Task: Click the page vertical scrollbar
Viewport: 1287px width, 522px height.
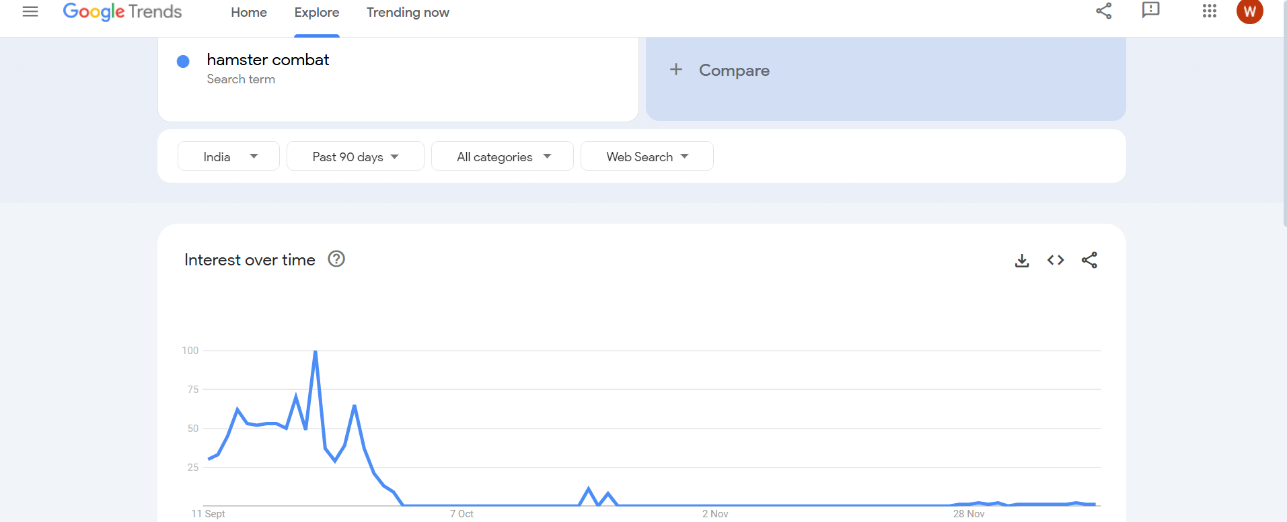Action: [x=1284, y=114]
